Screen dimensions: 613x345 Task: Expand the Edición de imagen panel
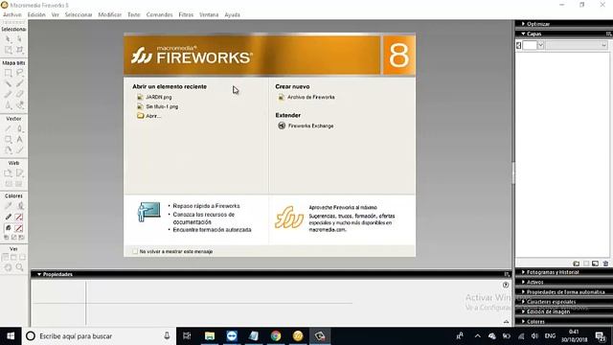(523, 311)
